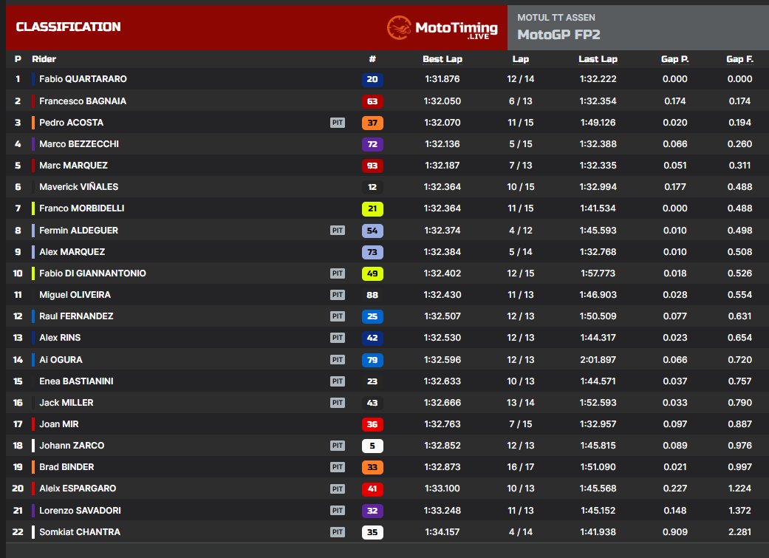Screen dimensions: 769x558
Task: Click number badge 12 for Viñales
Action: pyautogui.click(x=372, y=187)
